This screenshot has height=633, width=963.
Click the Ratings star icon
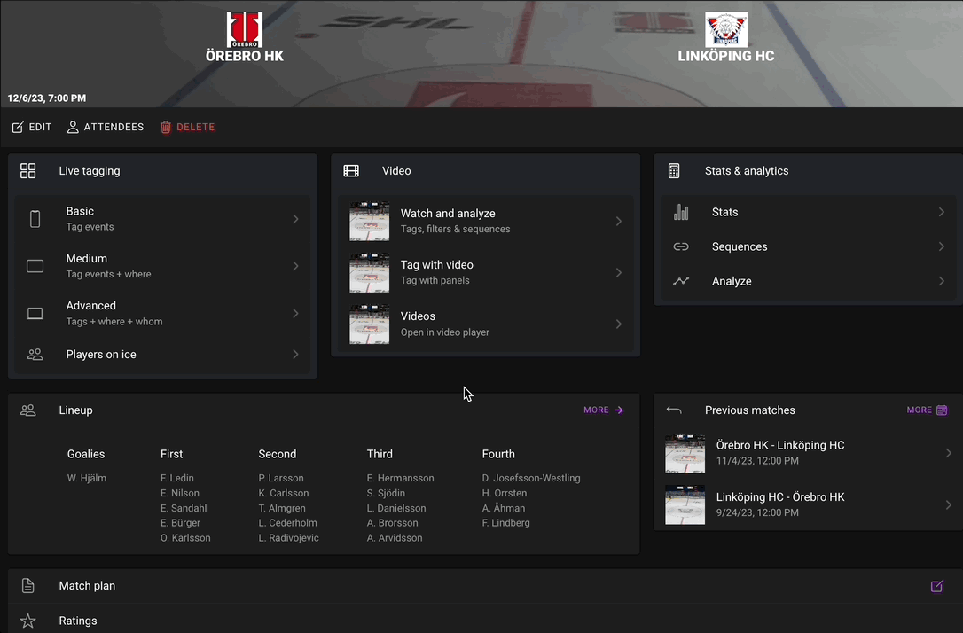(x=28, y=621)
